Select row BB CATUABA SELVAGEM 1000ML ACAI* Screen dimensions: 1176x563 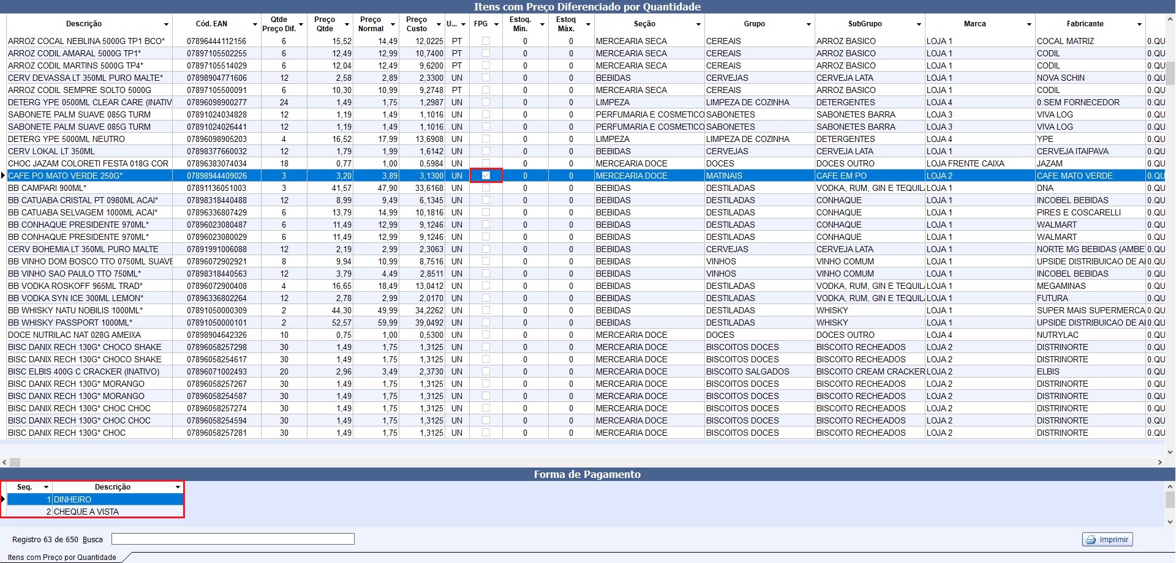(586, 212)
